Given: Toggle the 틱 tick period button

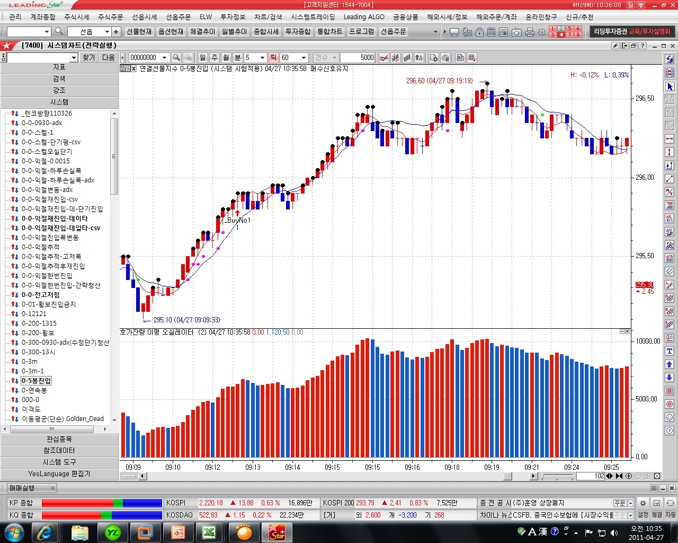Looking at the screenshot, I should click(273, 57).
